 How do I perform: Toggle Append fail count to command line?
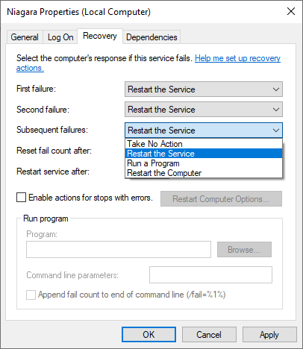coord(31,295)
